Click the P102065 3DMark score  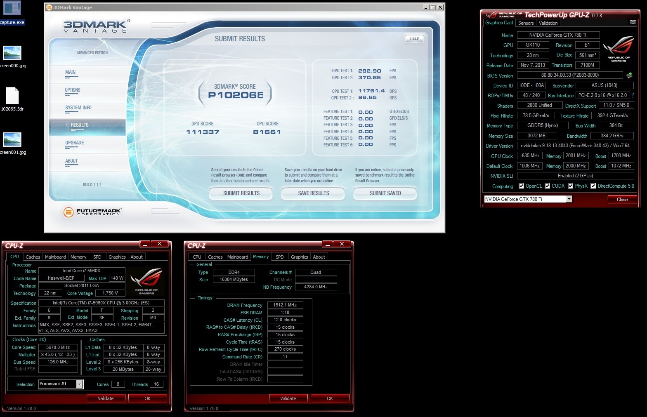pos(236,95)
